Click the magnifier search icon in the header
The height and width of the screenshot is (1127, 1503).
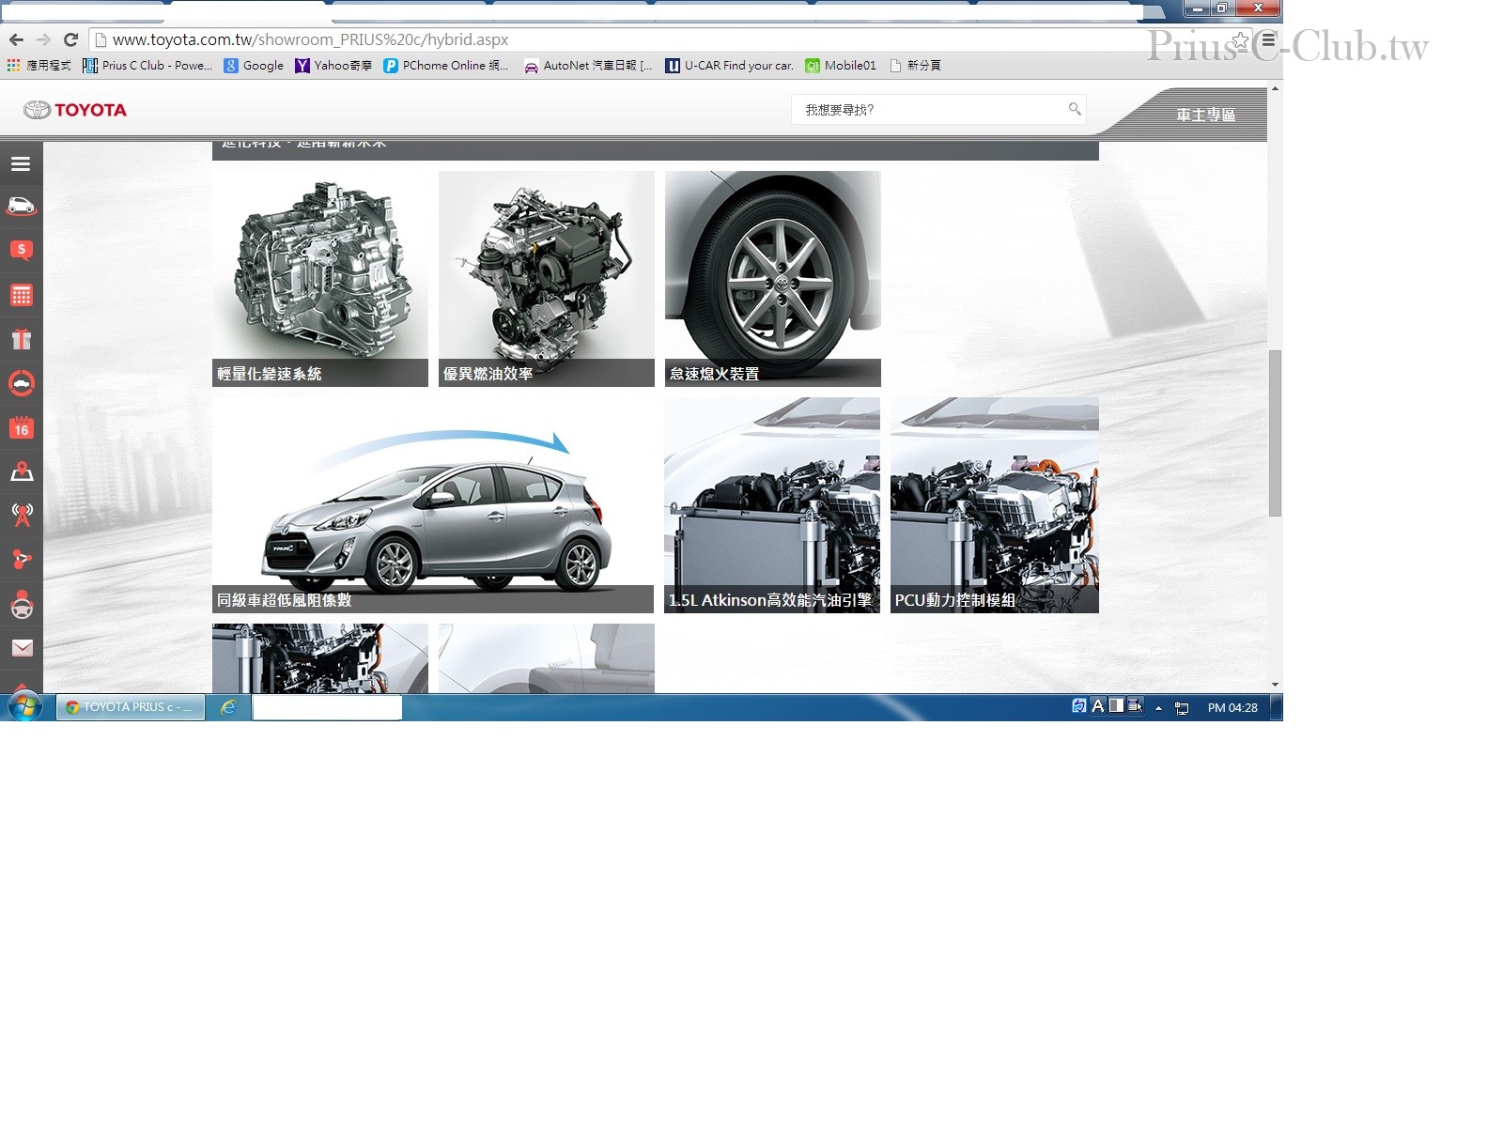(x=1075, y=109)
